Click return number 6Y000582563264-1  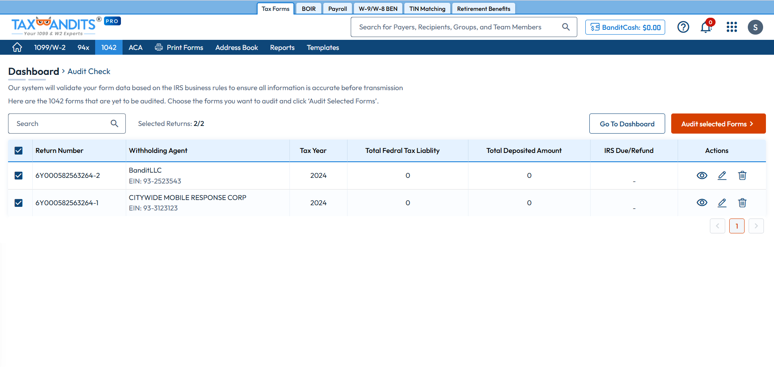click(x=67, y=203)
